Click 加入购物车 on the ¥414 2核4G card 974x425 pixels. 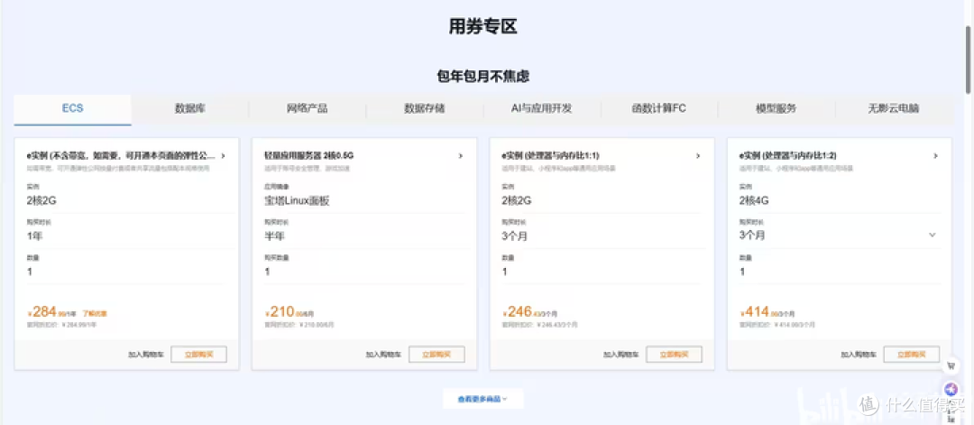[x=859, y=354]
